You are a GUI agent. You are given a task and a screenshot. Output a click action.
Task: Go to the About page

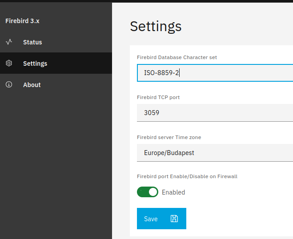click(x=32, y=85)
